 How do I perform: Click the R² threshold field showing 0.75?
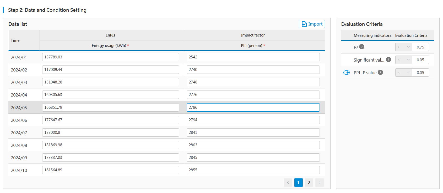(420, 47)
